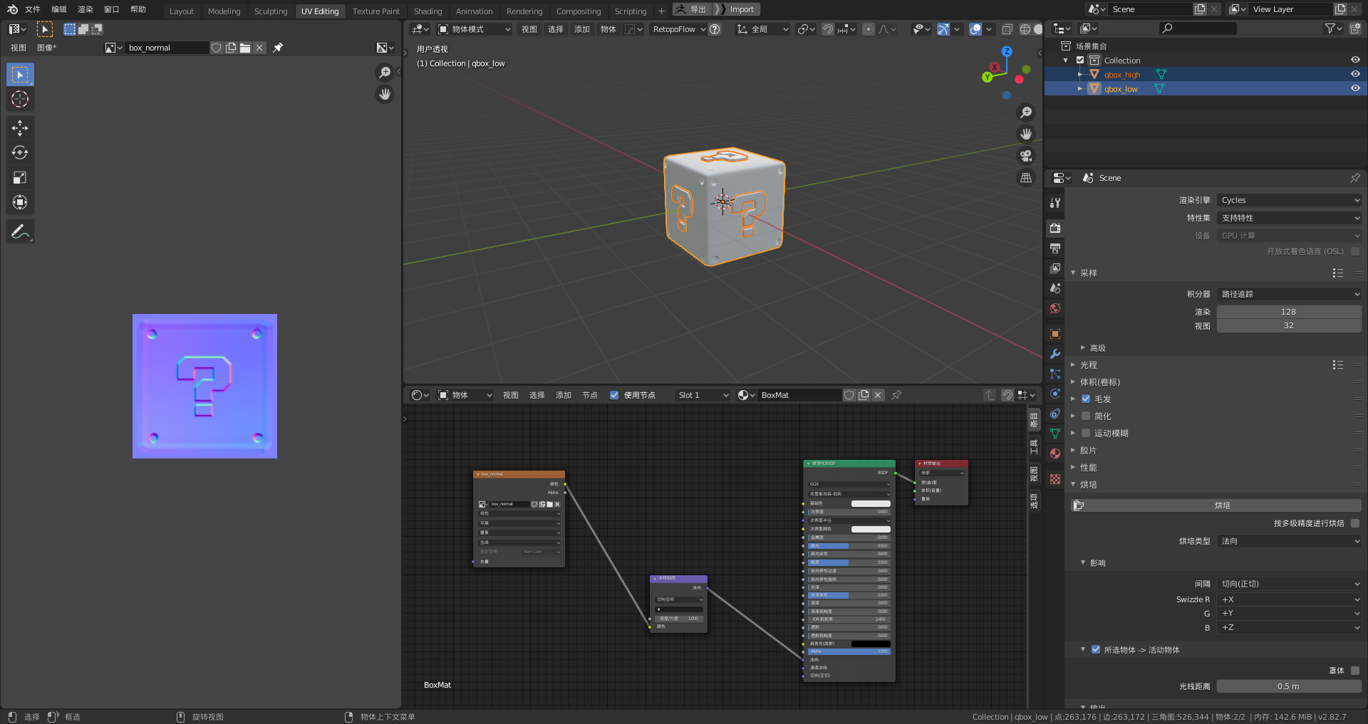Uncheck the 使用节点 checkbox

pyautogui.click(x=614, y=395)
